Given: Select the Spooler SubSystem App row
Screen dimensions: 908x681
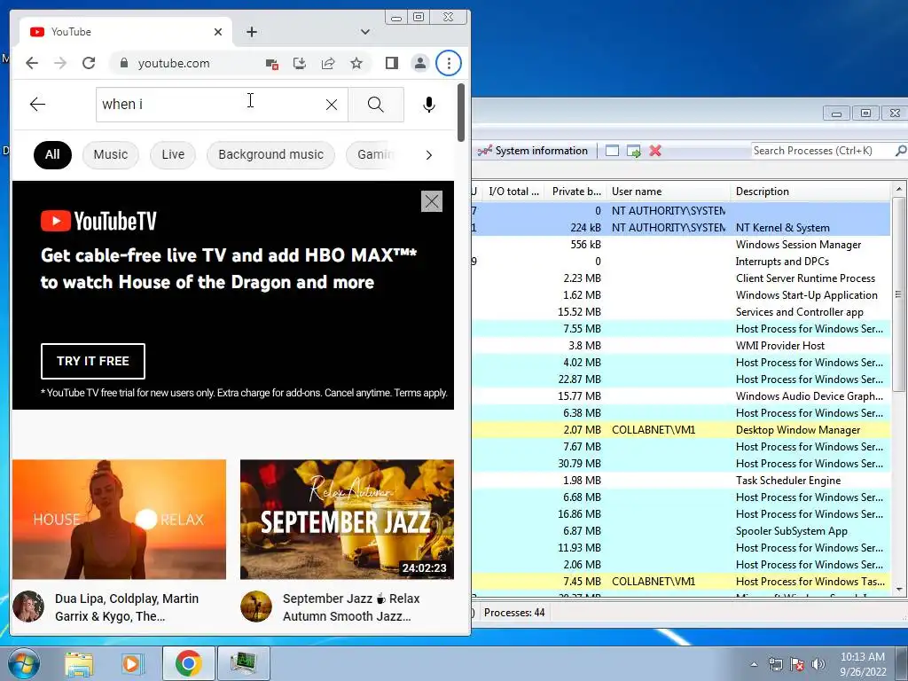Looking at the screenshot, I should tap(681, 530).
